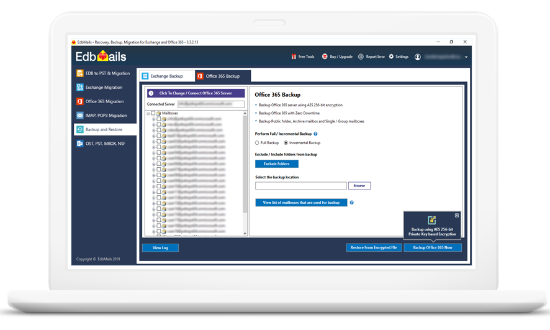Select the Backup and Restore sidebar icon
This screenshot has height=330, width=550.
pyautogui.click(x=79, y=129)
